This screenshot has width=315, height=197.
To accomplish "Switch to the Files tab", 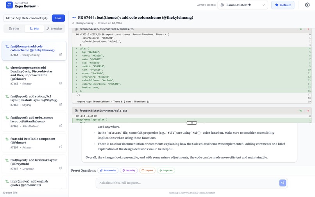I will [14, 29].
